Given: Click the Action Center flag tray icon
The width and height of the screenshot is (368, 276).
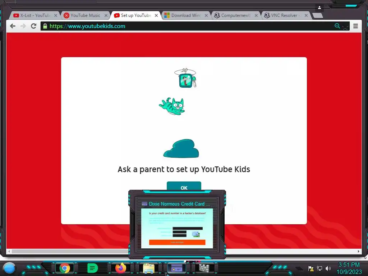Looking at the screenshot, I should (311, 268).
